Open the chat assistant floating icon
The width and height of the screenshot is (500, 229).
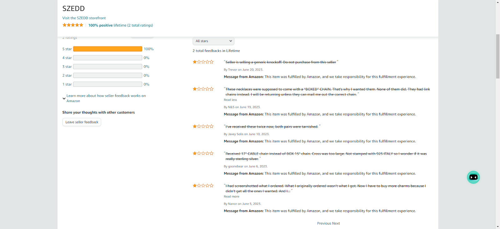(x=473, y=177)
